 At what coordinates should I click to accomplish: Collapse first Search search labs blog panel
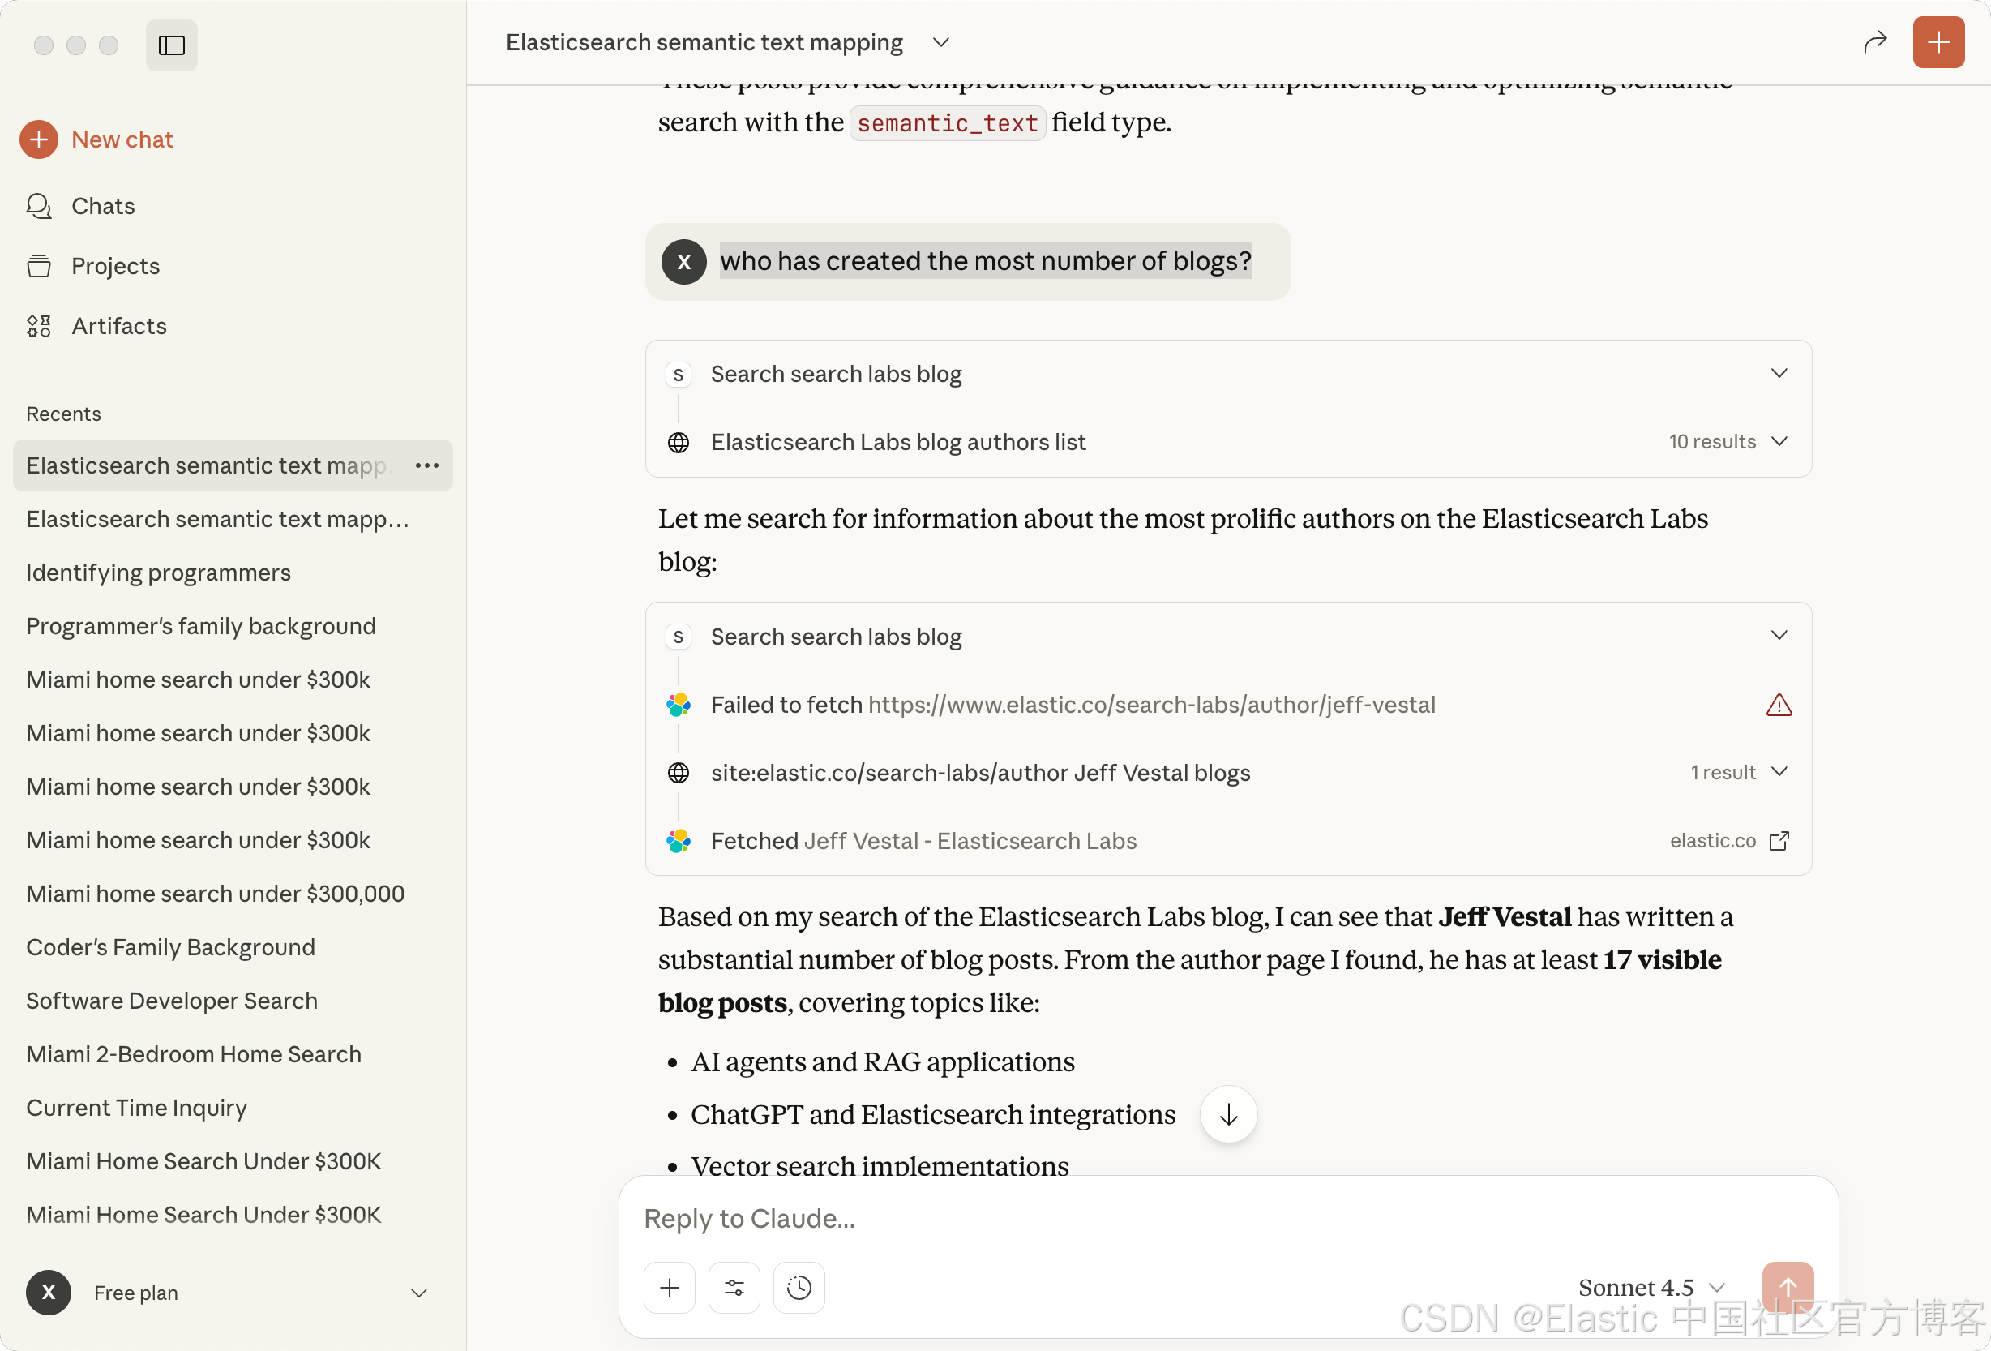pos(1779,373)
